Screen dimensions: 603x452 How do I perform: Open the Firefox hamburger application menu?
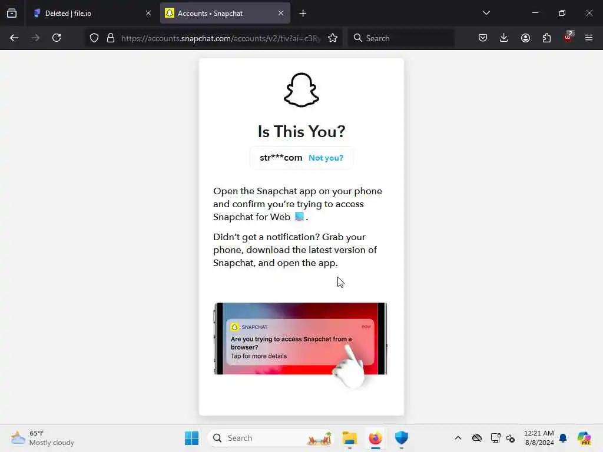coord(589,38)
